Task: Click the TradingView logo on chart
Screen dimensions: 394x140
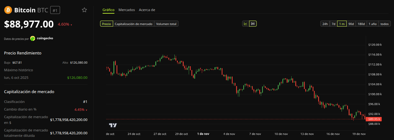Action: [x=113, y=125]
